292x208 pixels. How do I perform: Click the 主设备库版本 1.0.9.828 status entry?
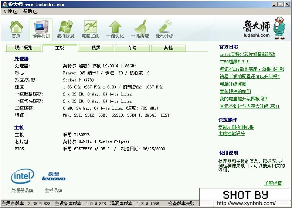click(80, 203)
